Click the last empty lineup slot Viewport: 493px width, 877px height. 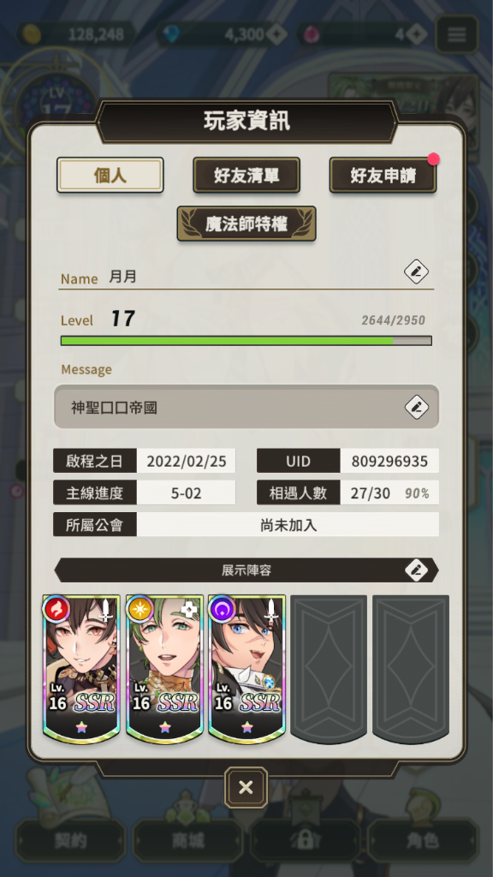(x=411, y=669)
